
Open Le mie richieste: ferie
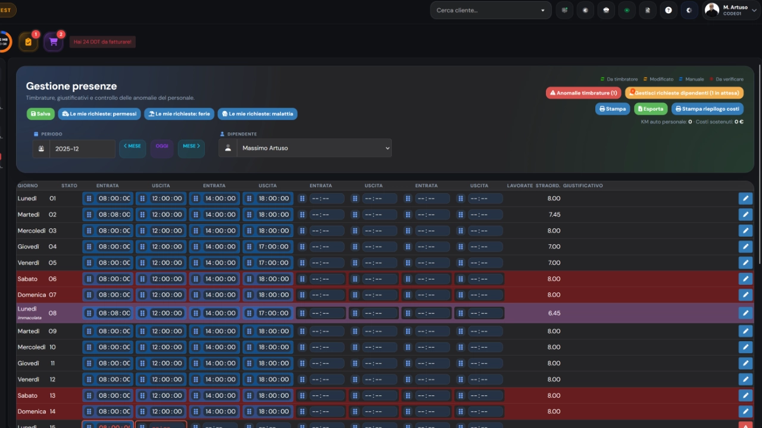[179, 114]
